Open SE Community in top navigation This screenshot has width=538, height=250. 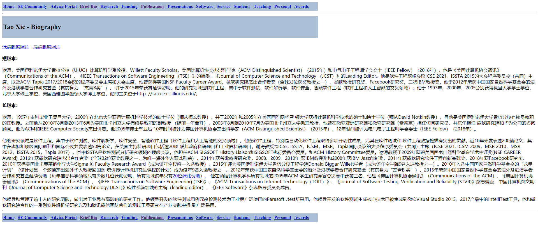(32, 6)
